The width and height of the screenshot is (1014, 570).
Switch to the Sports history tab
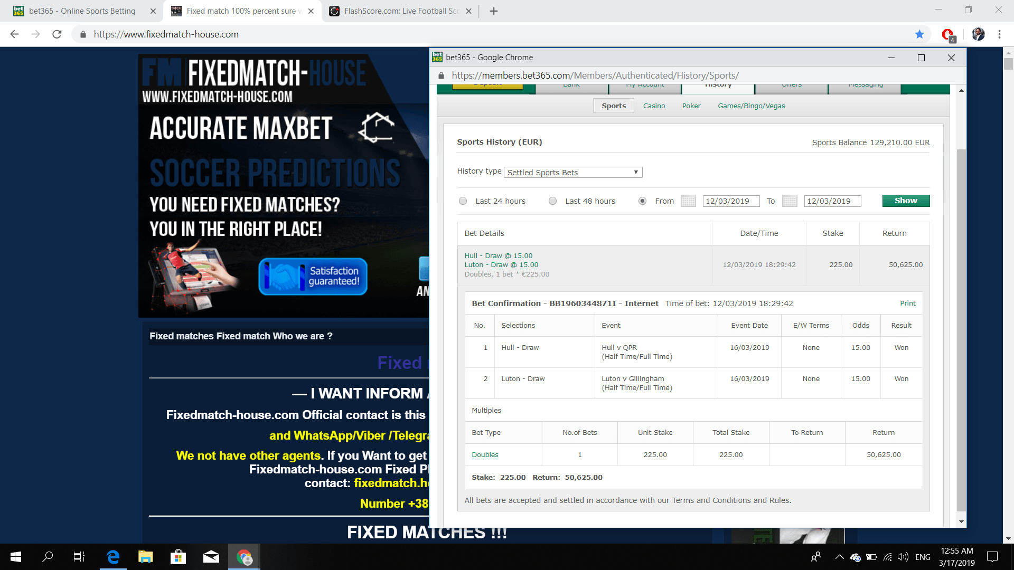[614, 106]
